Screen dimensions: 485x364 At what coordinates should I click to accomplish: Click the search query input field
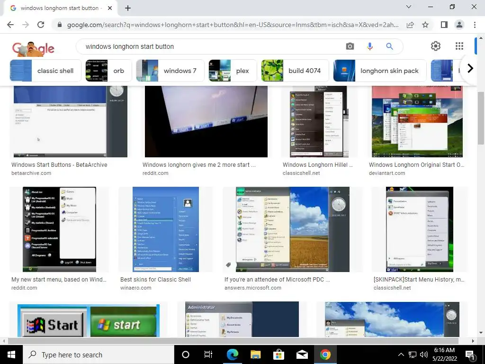[x=210, y=46]
